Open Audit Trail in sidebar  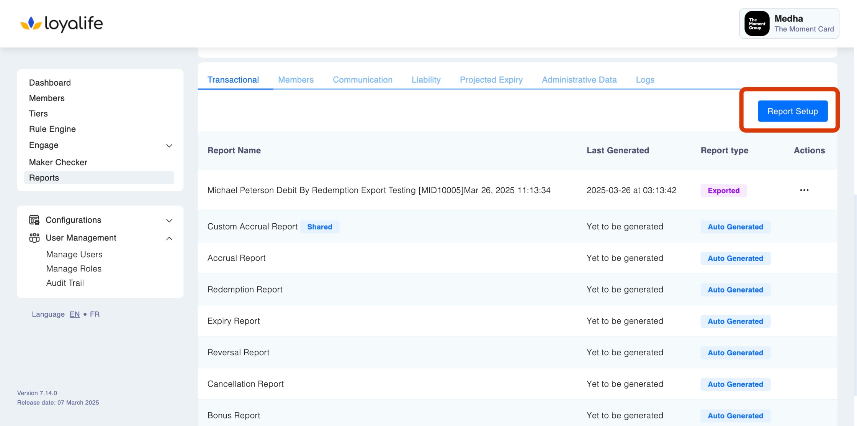(x=65, y=283)
